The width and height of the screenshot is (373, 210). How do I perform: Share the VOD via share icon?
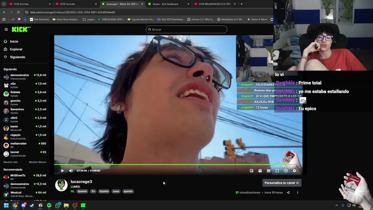pos(288,192)
